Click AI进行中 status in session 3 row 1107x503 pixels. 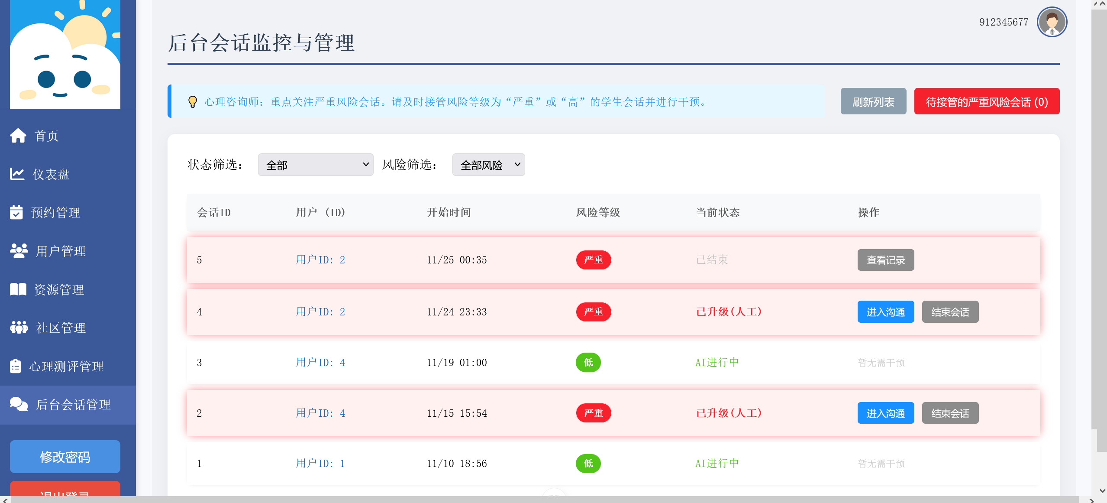[x=717, y=363]
